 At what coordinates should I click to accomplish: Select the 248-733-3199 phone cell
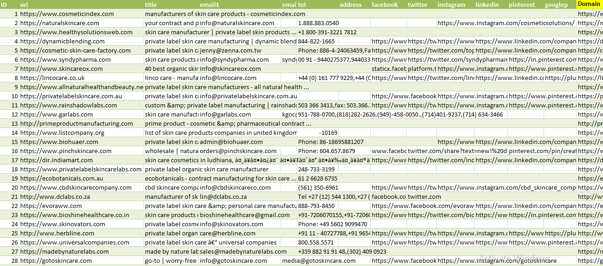coord(318,169)
